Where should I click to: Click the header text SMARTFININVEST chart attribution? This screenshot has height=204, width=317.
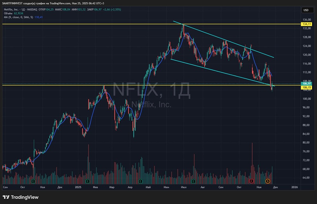pyautogui.click(x=53, y=3)
